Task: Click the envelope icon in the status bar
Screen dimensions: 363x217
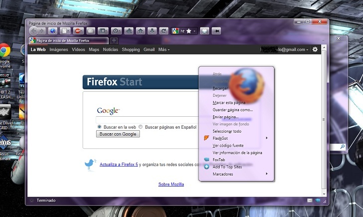Action: pos(310,201)
